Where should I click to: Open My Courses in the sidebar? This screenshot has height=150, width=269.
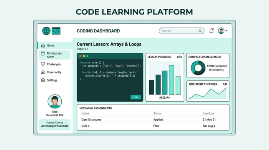[x=55, y=55]
